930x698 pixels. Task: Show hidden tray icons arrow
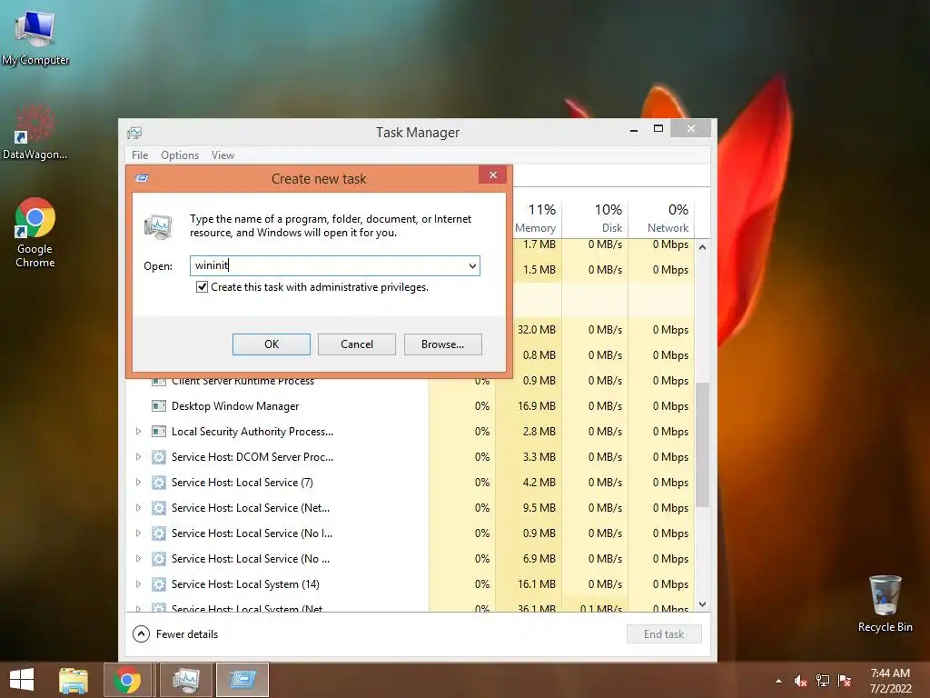click(778, 682)
